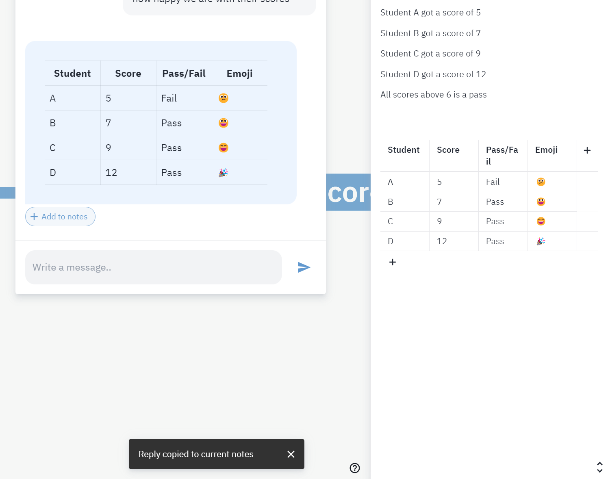Screen dimensions: 610x479
Task: Click the score 12 cell in the notes table
Action: 454,241
